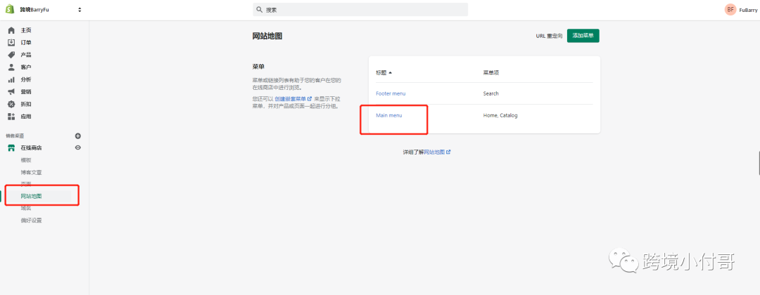Open 主页 in the sidebar
The height and width of the screenshot is (295, 760).
click(26, 30)
